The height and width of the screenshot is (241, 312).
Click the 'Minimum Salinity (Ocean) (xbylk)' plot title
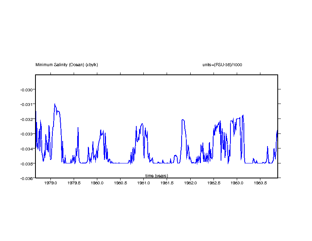pyautogui.click(x=67, y=65)
